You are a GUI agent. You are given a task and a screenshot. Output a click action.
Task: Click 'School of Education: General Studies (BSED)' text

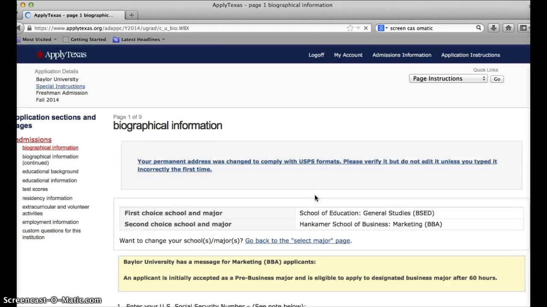click(367, 213)
